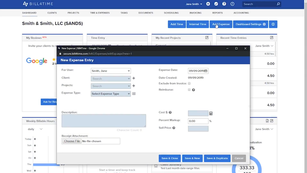Go to the Projects tab
The image size is (307, 173).
pos(73,13)
